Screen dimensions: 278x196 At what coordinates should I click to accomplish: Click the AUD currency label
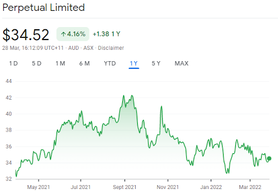73,48
